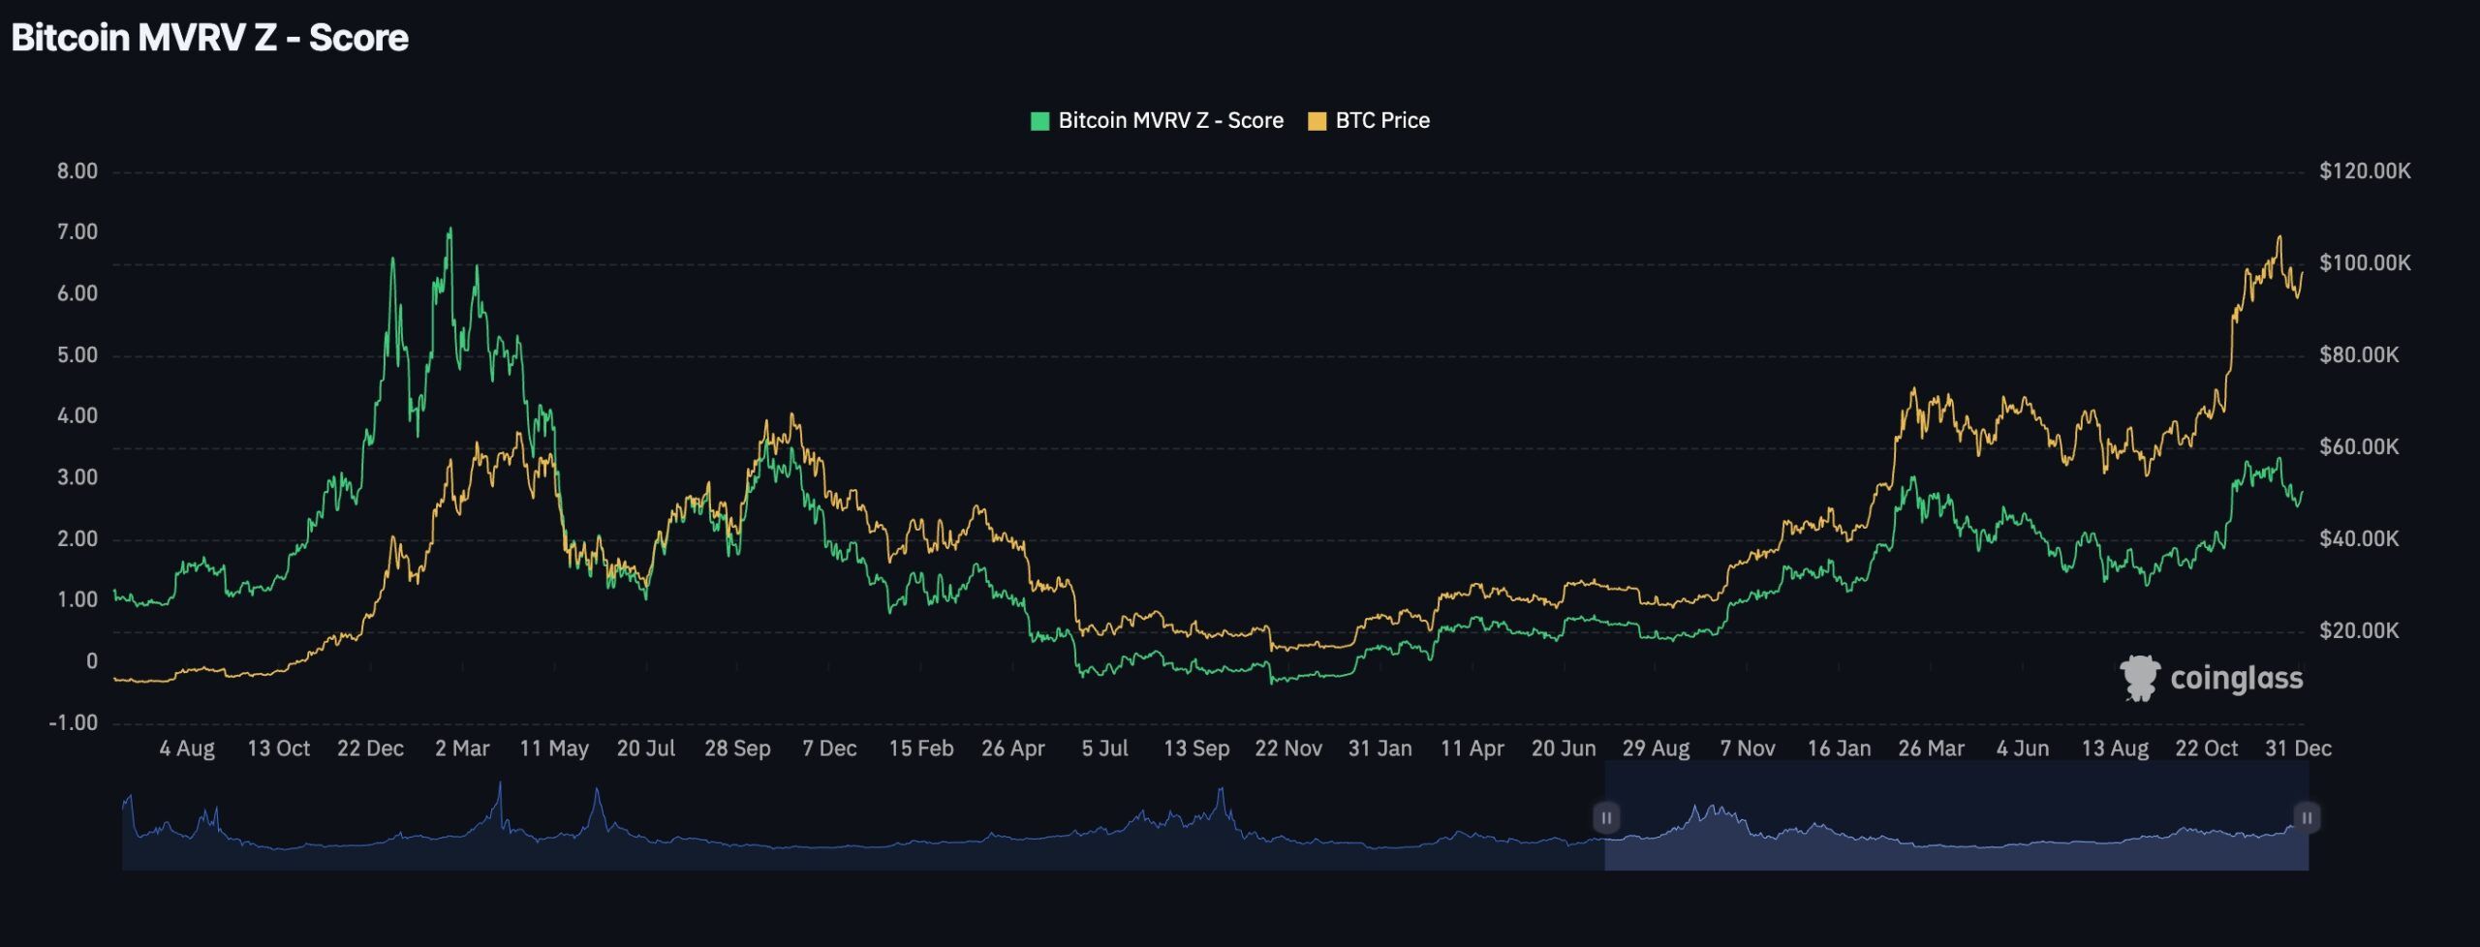Click the 8.00 left axis label
This screenshot has height=947, width=2480.
point(77,171)
